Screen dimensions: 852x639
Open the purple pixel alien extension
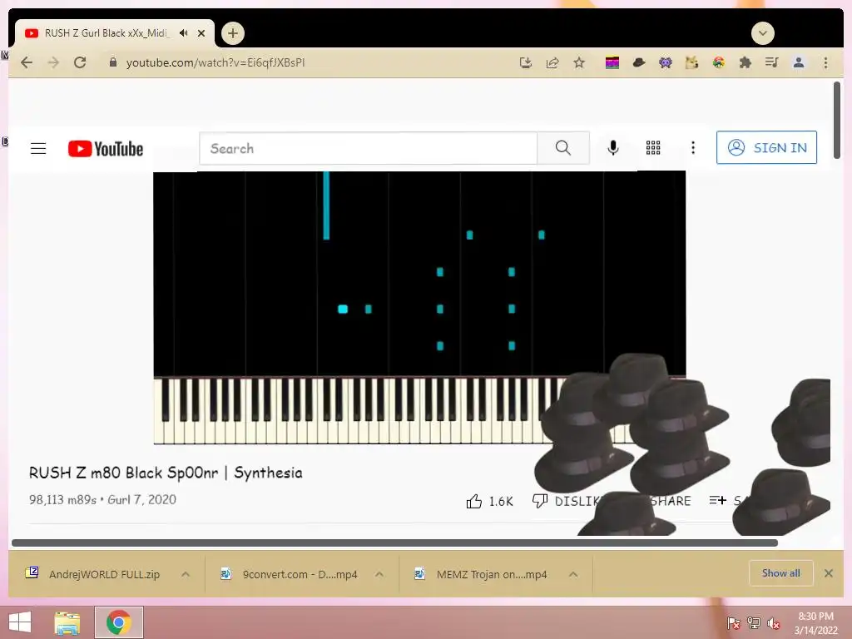pyautogui.click(x=665, y=63)
